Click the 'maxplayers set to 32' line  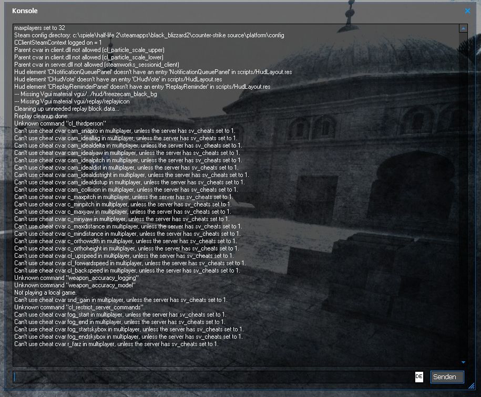tap(40, 28)
